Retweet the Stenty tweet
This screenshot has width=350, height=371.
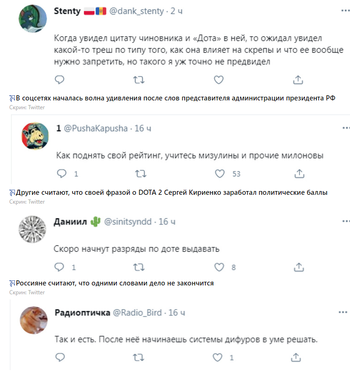[x=139, y=80]
